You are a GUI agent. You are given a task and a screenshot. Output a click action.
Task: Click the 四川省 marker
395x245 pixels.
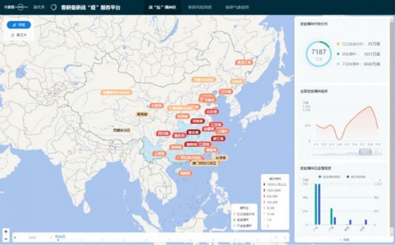click(x=163, y=133)
